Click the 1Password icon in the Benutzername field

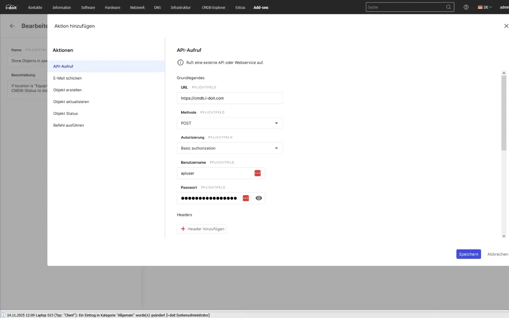pyautogui.click(x=257, y=173)
